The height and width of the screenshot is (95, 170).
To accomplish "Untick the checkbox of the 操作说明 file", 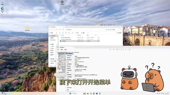I will tap(61, 41).
